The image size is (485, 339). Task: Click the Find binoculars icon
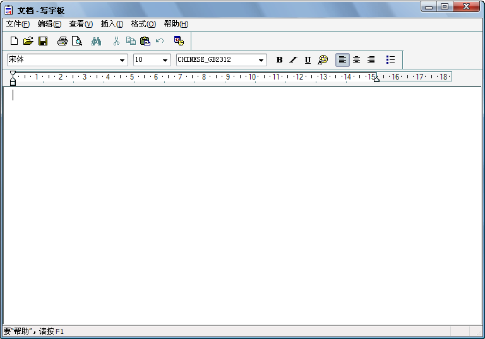(x=96, y=41)
